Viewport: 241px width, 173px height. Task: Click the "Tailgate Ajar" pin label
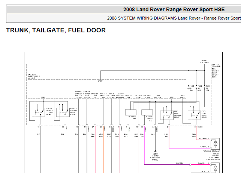pos(138,97)
